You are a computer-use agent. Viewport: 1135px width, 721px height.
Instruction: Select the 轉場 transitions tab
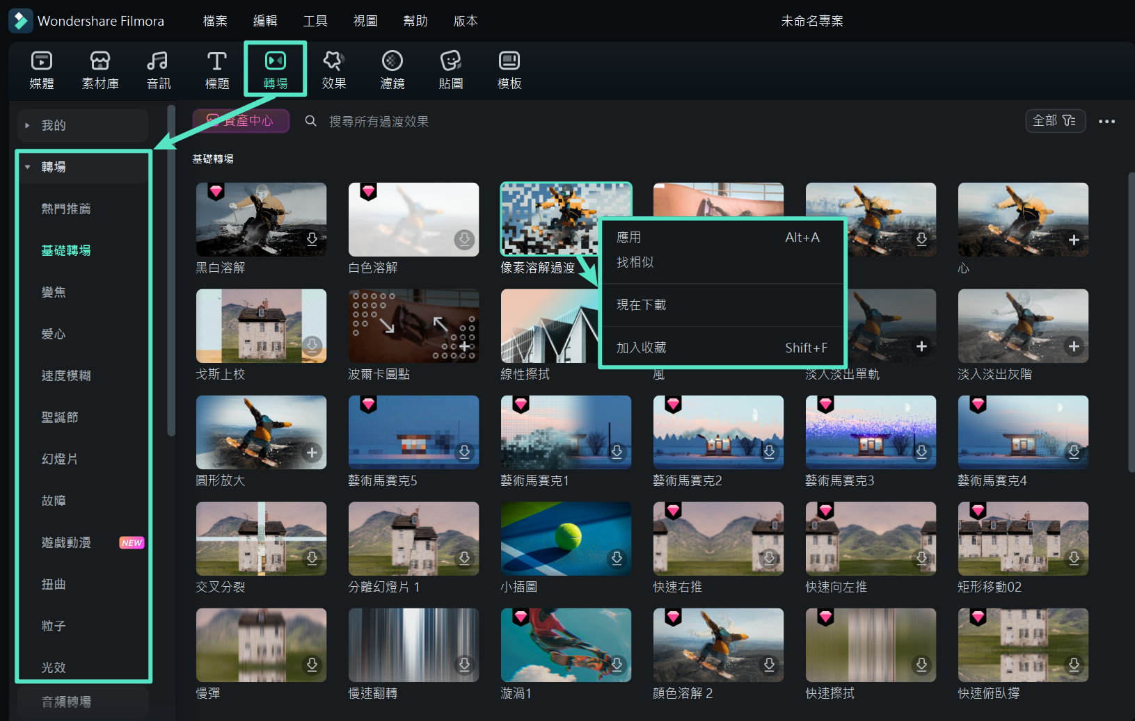[x=276, y=70]
